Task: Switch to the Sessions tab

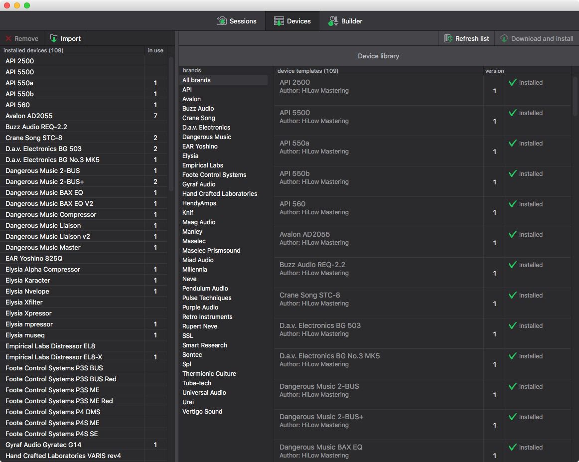Action: coord(236,21)
